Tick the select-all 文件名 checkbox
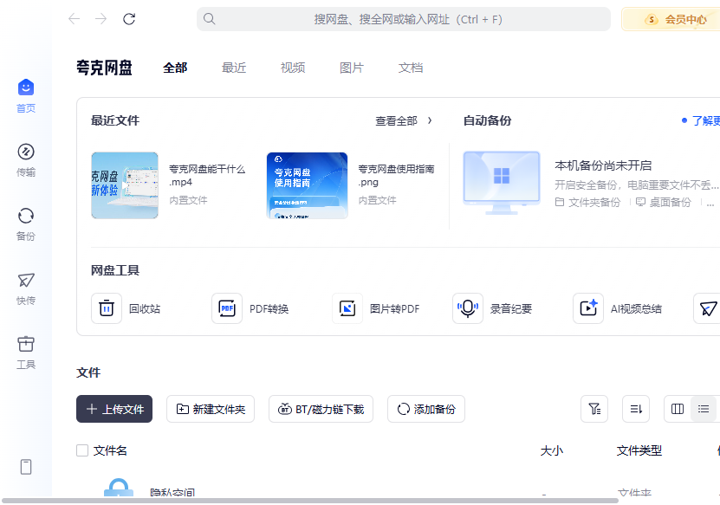 pos(82,450)
